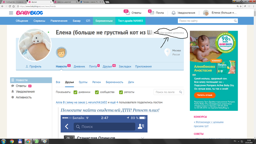256x144 pixels.
Task: Select the Дневник profile tab
Action: click(x=79, y=67)
